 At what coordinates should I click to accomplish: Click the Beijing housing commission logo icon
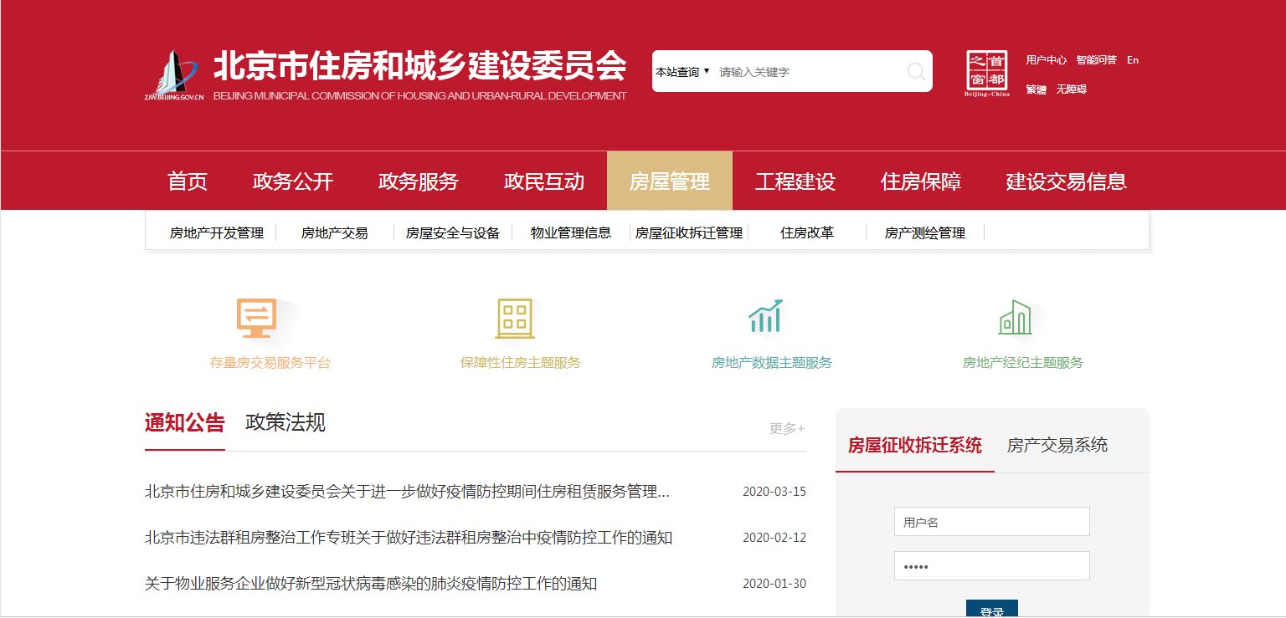(x=173, y=75)
